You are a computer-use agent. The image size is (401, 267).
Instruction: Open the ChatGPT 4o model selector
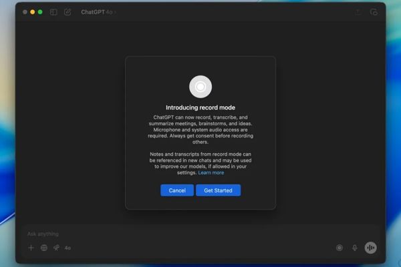(x=98, y=12)
